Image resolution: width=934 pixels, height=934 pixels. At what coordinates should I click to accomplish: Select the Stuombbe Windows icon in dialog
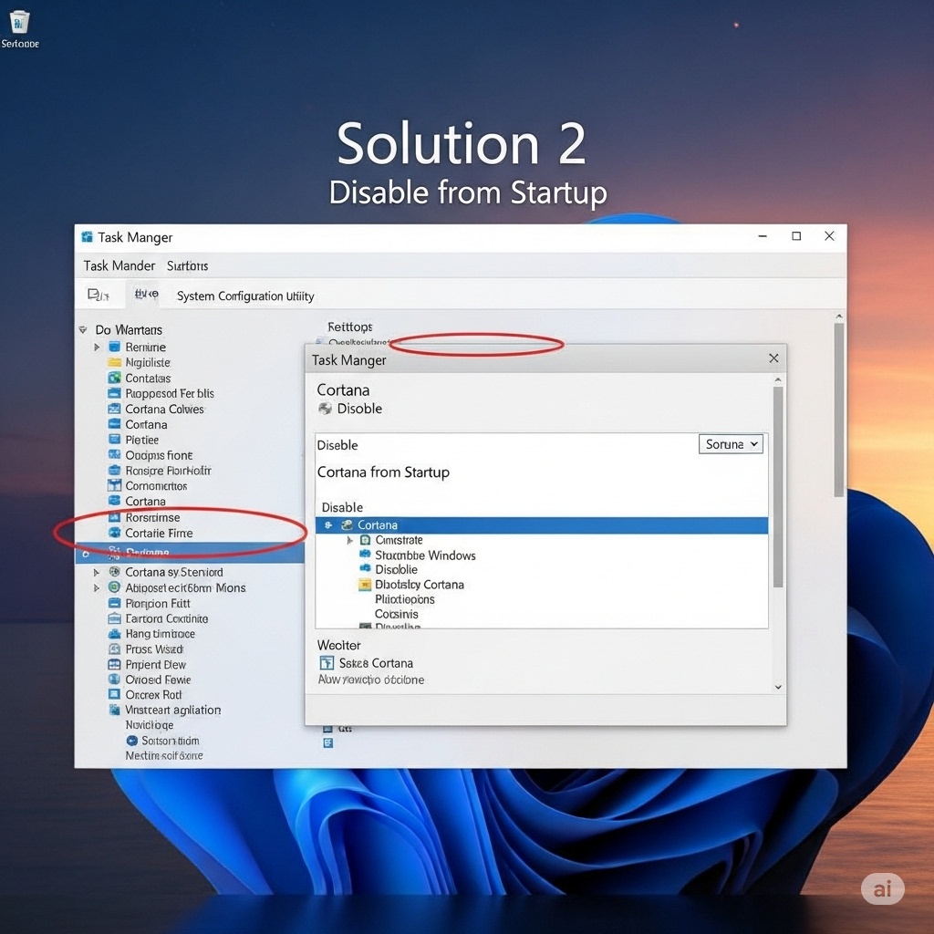(x=365, y=555)
